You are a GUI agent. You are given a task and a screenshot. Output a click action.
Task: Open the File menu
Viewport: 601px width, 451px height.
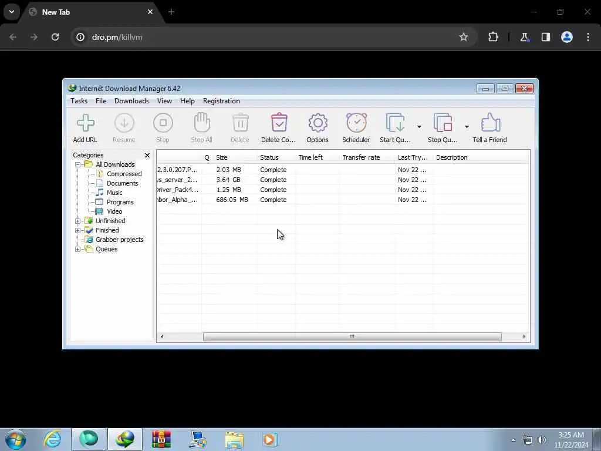click(101, 101)
